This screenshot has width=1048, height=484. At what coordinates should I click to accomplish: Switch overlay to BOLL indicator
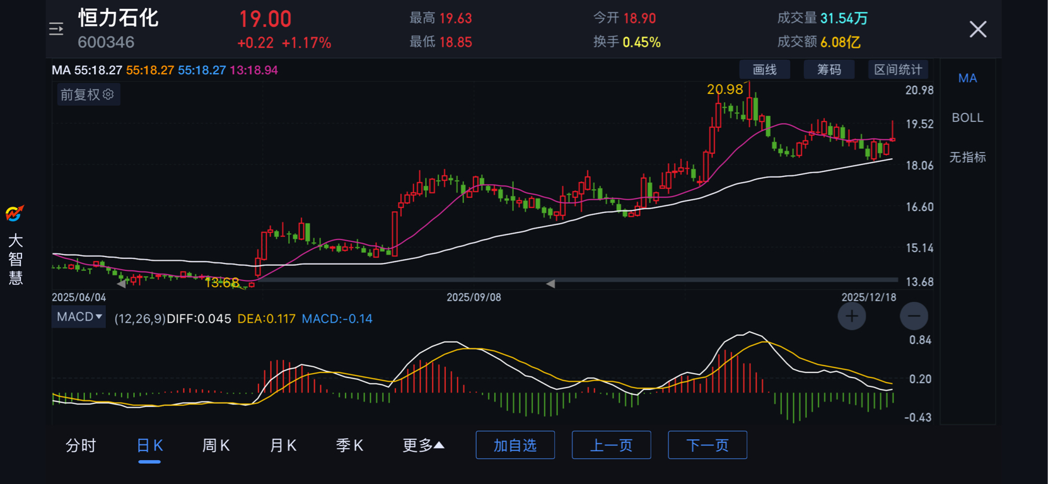pos(967,118)
